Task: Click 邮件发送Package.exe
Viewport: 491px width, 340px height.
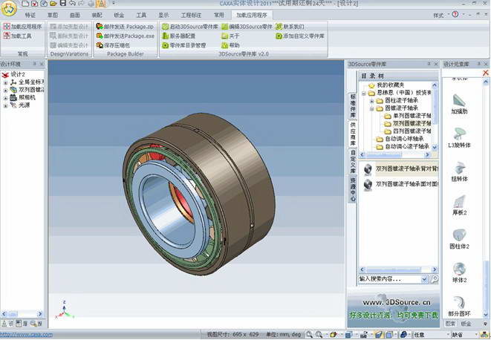Action: pyautogui.click(x=126, y=36)
